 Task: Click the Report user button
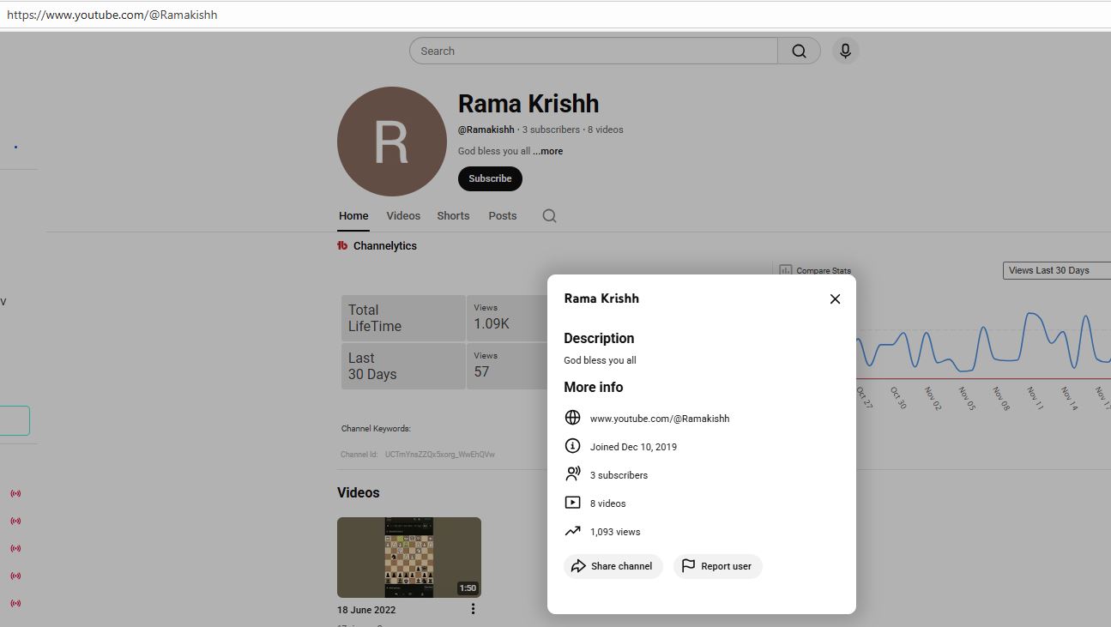coord(717,566)
